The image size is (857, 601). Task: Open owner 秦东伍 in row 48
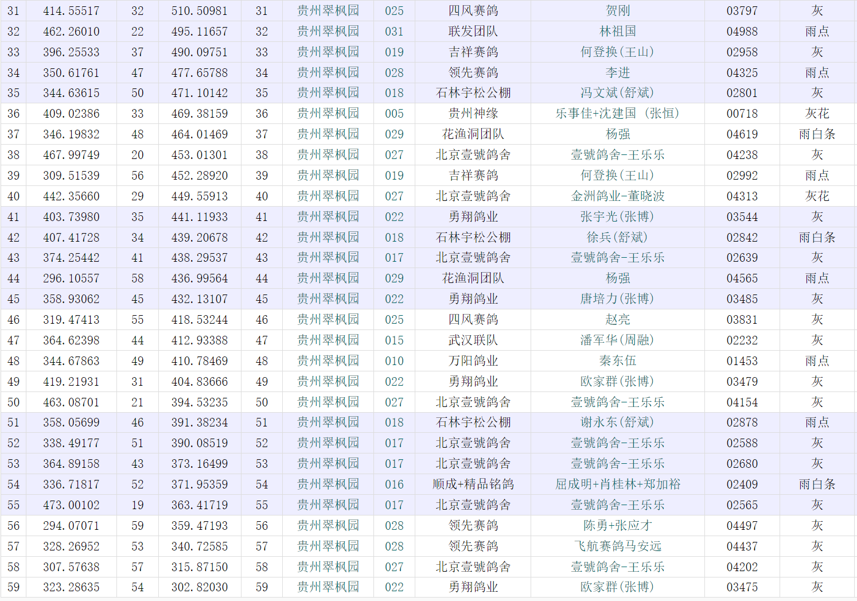pyautogui.click(x=617, y=361)
